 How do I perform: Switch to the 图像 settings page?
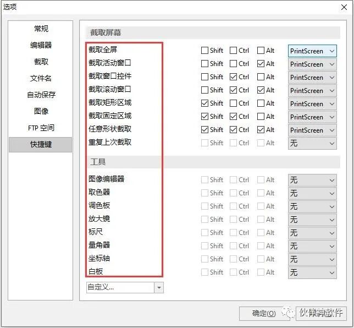[41, 111]
